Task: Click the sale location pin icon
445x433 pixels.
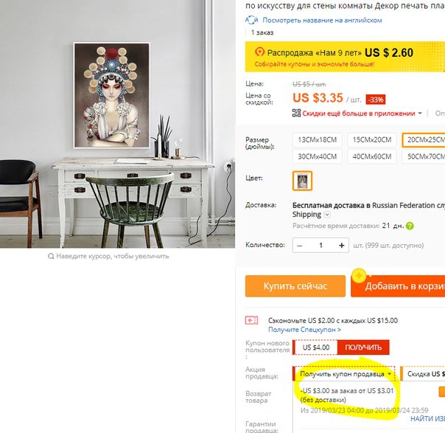Action: click(259, 52)
